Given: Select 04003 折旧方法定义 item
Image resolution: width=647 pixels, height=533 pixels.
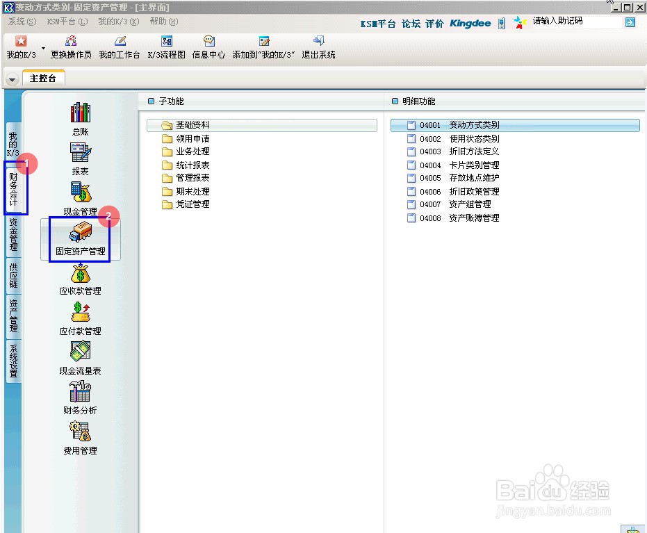Looking at the screenshot, I should [x=453, y=151].
